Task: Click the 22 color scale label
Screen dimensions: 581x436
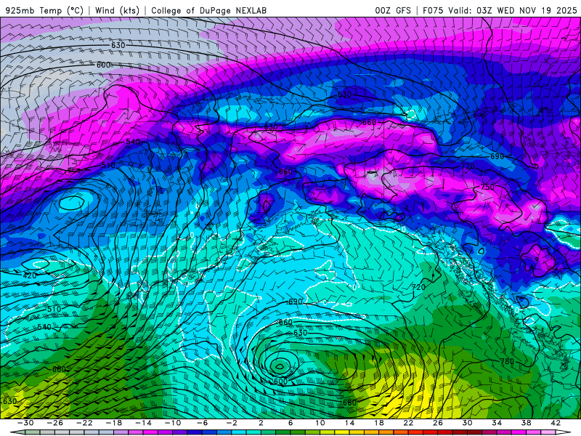Action: pyautogui.click(x=408, y=423)
